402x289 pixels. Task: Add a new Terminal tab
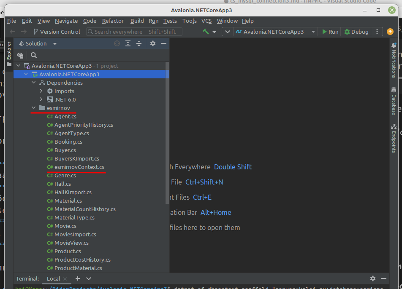78,278
